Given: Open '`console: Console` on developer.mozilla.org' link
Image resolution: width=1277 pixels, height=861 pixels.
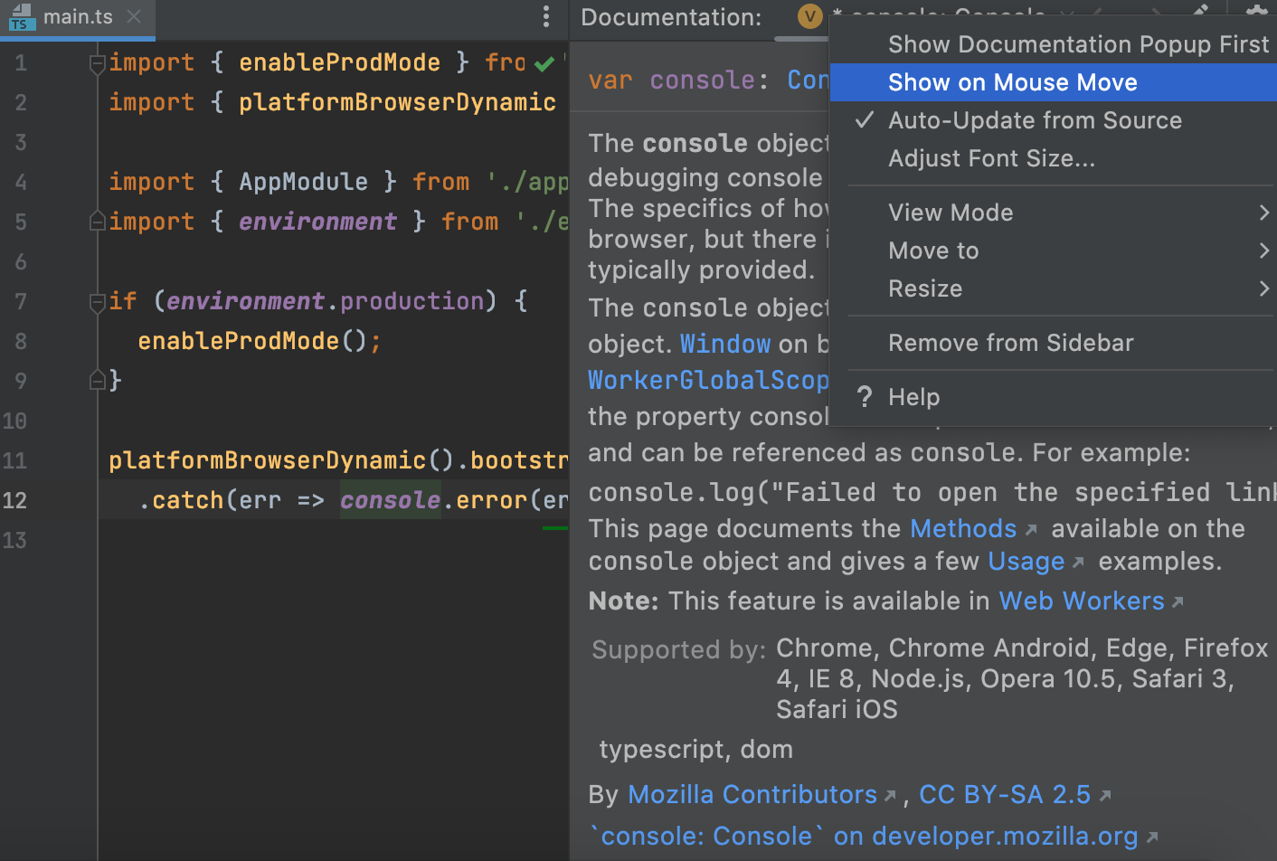Looking at the screenshot, I should 863,837.
